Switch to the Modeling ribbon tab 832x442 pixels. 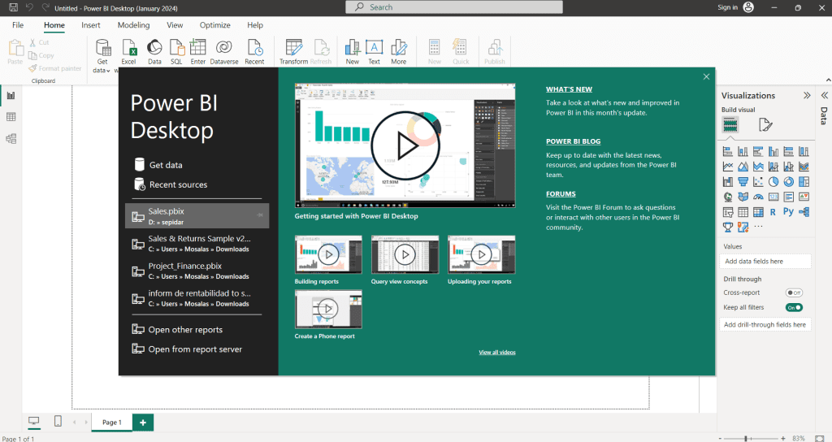click(134, 25)
